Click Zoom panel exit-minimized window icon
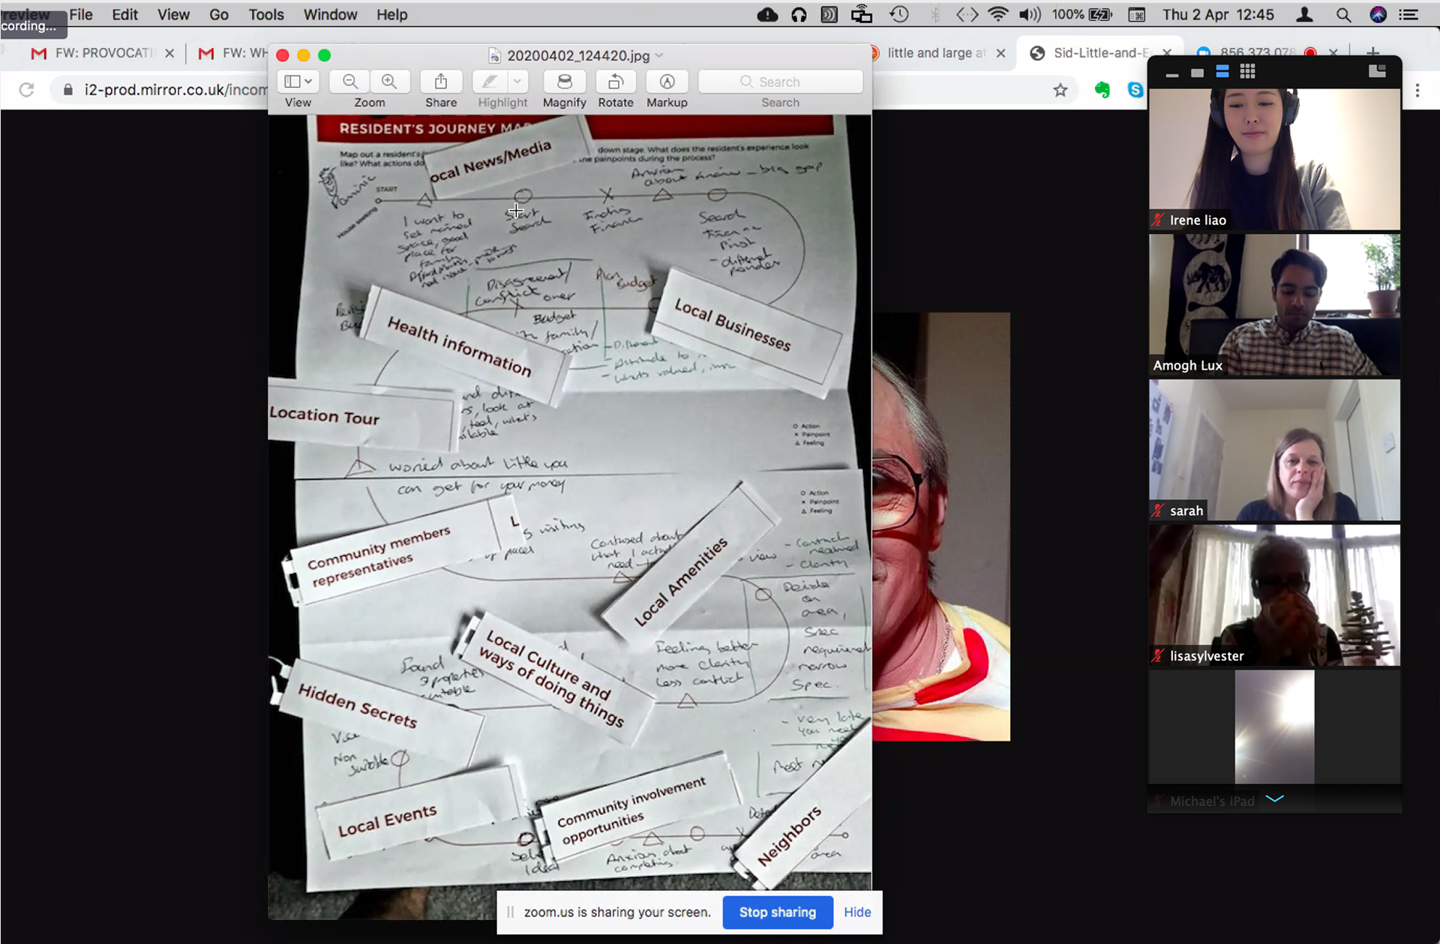1440x944 pixels. coord(1377,71)
